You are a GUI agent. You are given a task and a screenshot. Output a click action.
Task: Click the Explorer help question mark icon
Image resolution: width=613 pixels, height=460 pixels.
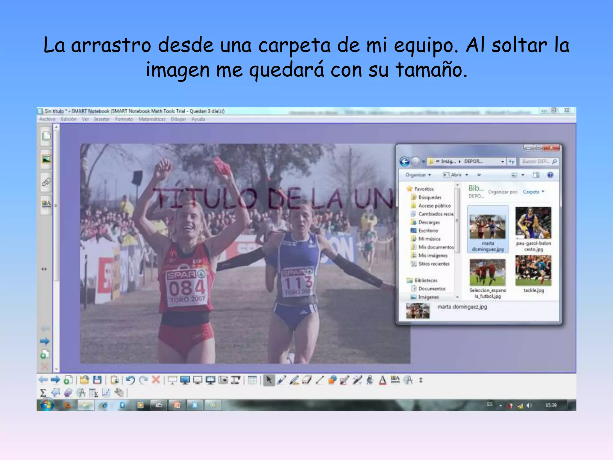(550, 175)
